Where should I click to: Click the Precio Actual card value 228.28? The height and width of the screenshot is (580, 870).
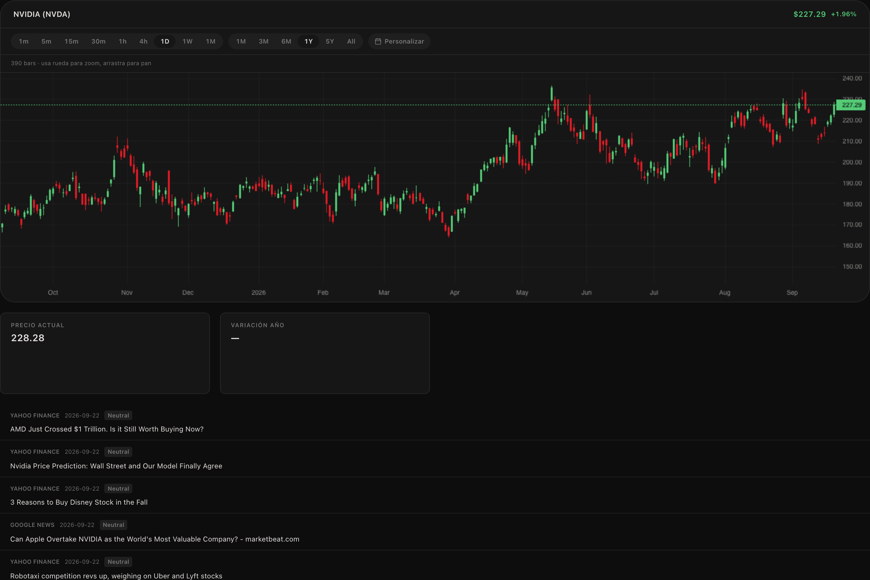click(28, 338)
